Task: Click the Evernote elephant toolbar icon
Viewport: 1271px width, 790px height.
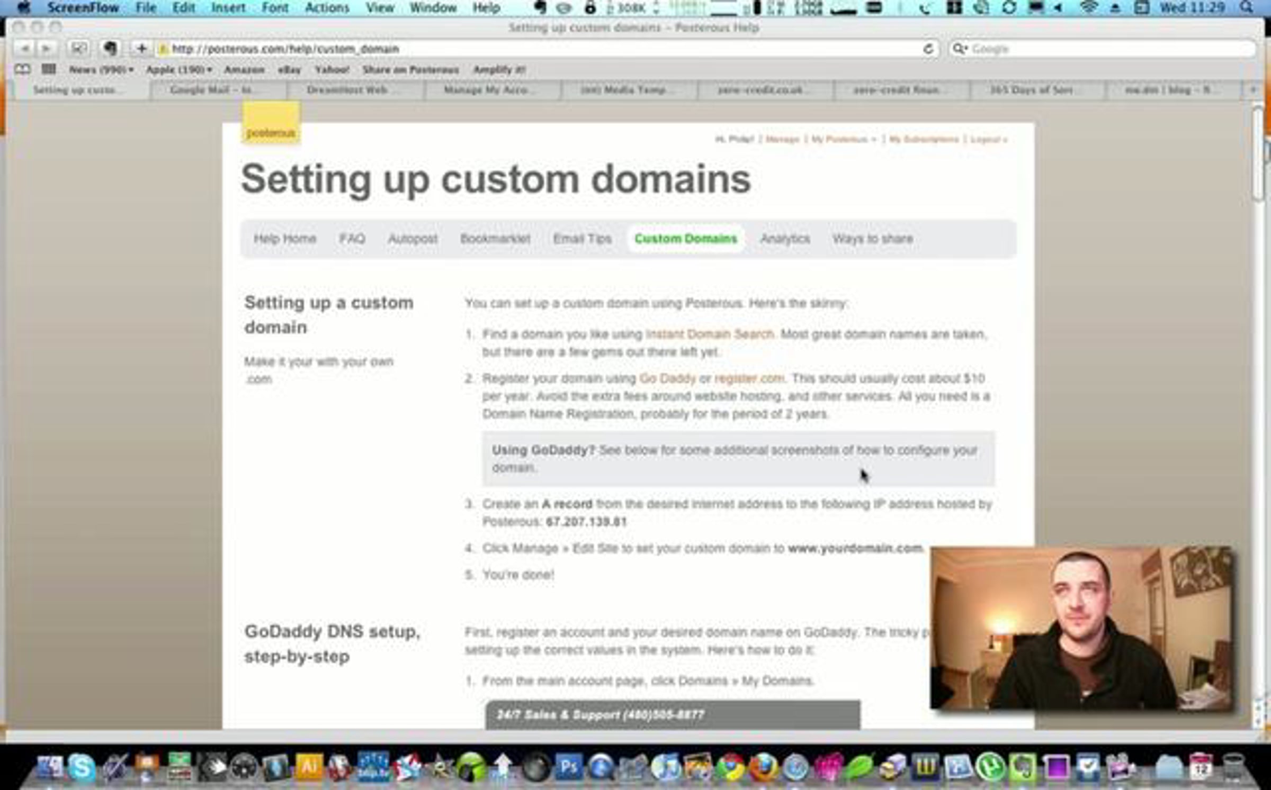Action: click(x=110, y=49)
